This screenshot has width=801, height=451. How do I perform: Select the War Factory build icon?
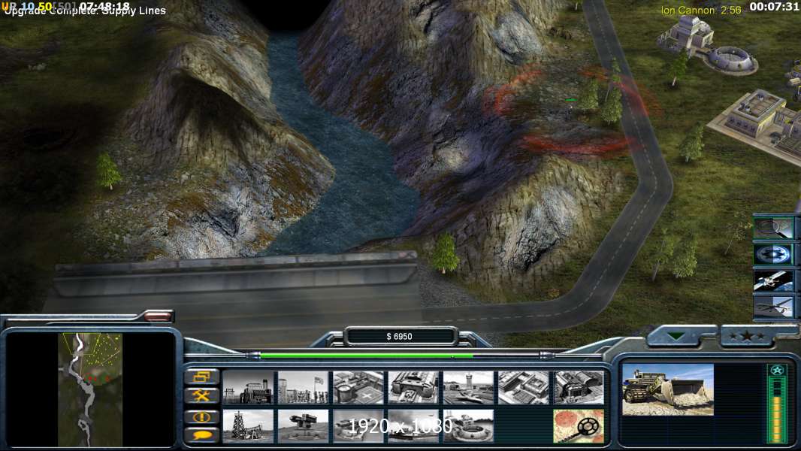pos(413,387)
